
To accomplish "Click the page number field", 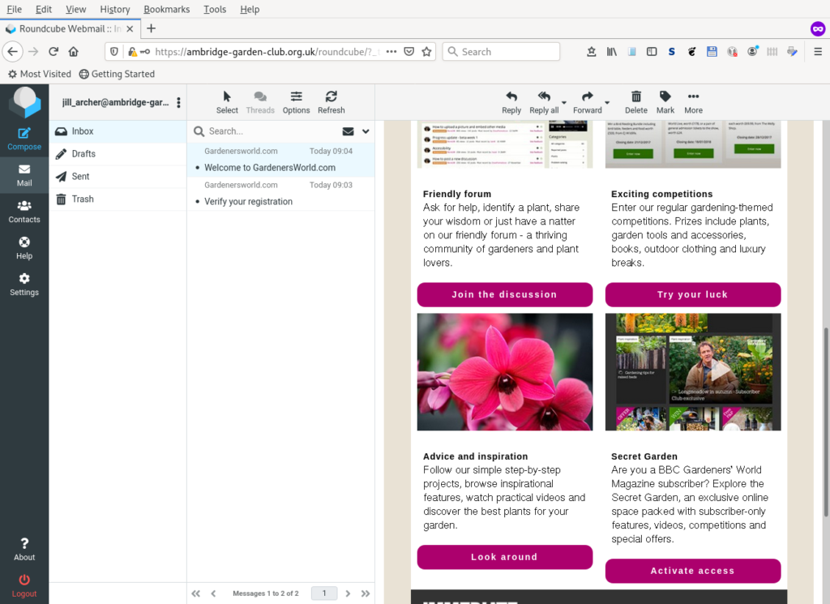I will tap(324, 593).
